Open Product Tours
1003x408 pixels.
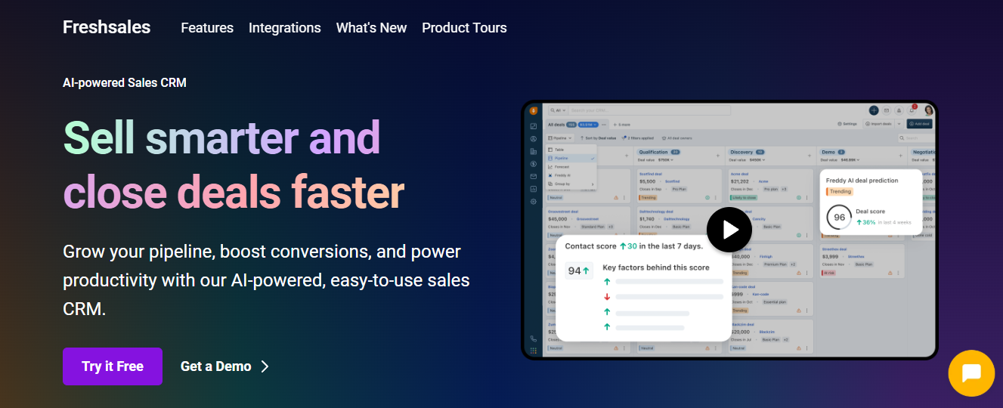click(x=464, y=28)
